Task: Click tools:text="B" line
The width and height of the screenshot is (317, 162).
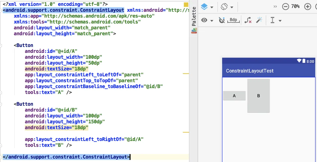Action: click(48, 145)
